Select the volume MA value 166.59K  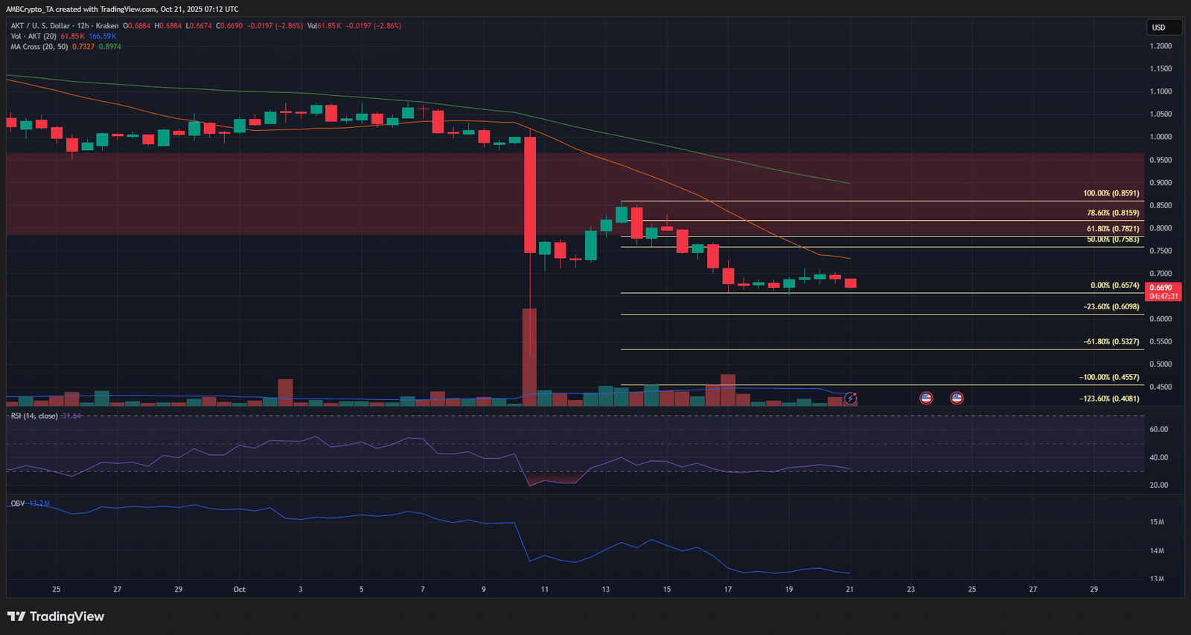pos(103,36)
